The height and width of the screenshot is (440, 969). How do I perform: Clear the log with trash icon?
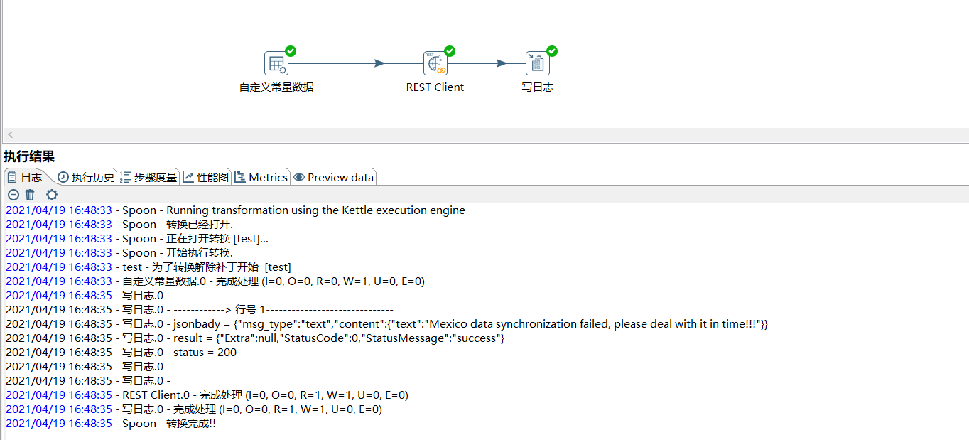(x=30, y=195)
